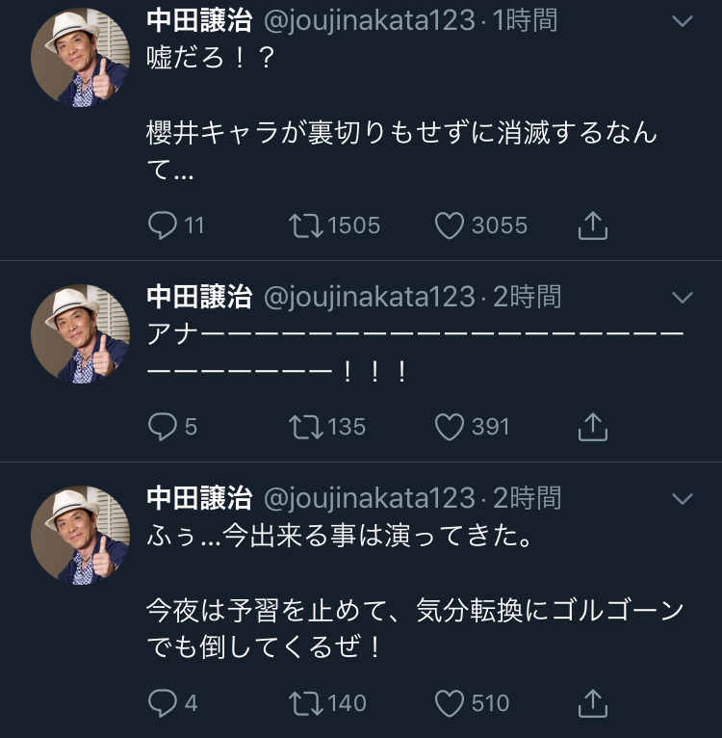Open 中田譲治 profile from first tweet name

point(199,19)
